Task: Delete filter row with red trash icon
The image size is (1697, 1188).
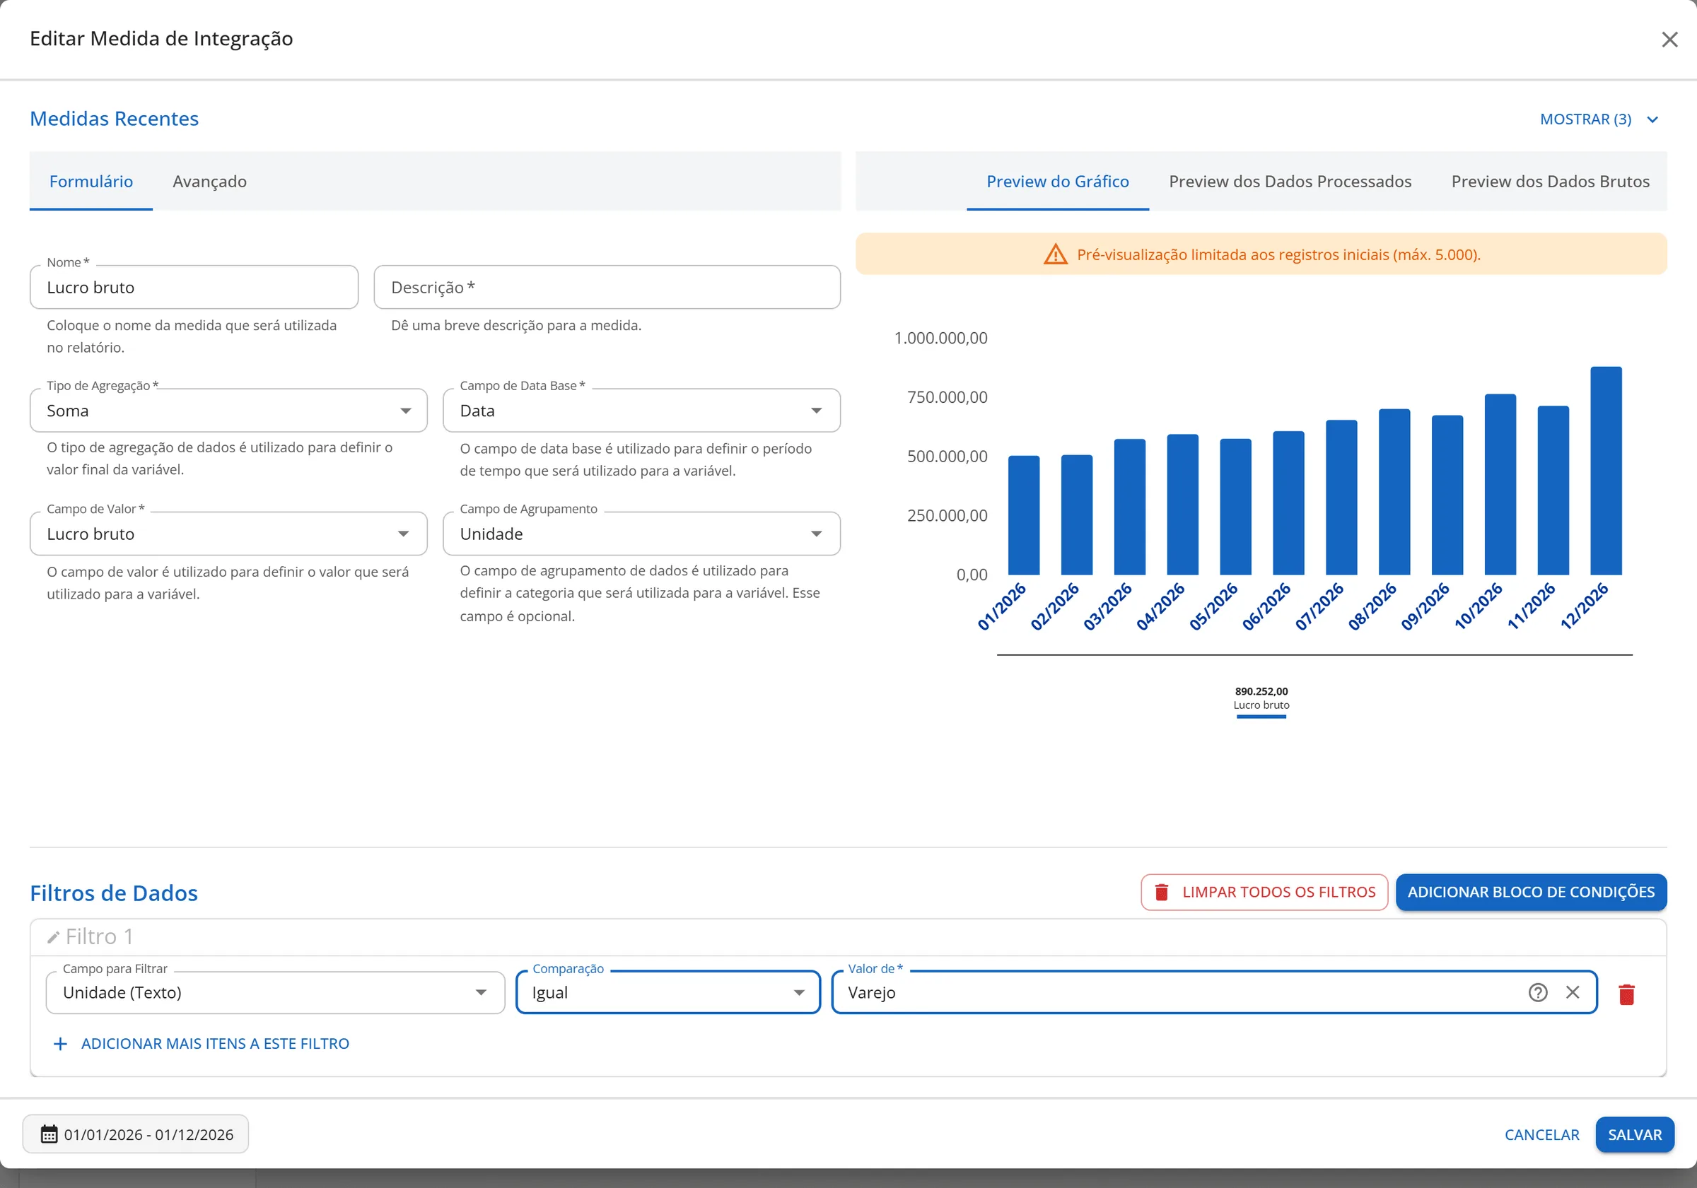Action: (1626, 994)
